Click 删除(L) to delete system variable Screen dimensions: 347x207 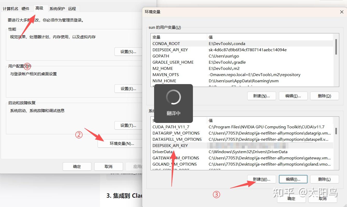324,179
